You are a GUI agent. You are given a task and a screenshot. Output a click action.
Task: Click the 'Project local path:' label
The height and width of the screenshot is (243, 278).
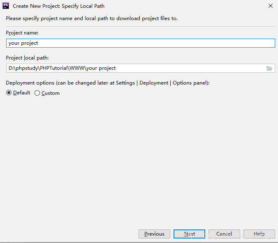pos(27,58)
